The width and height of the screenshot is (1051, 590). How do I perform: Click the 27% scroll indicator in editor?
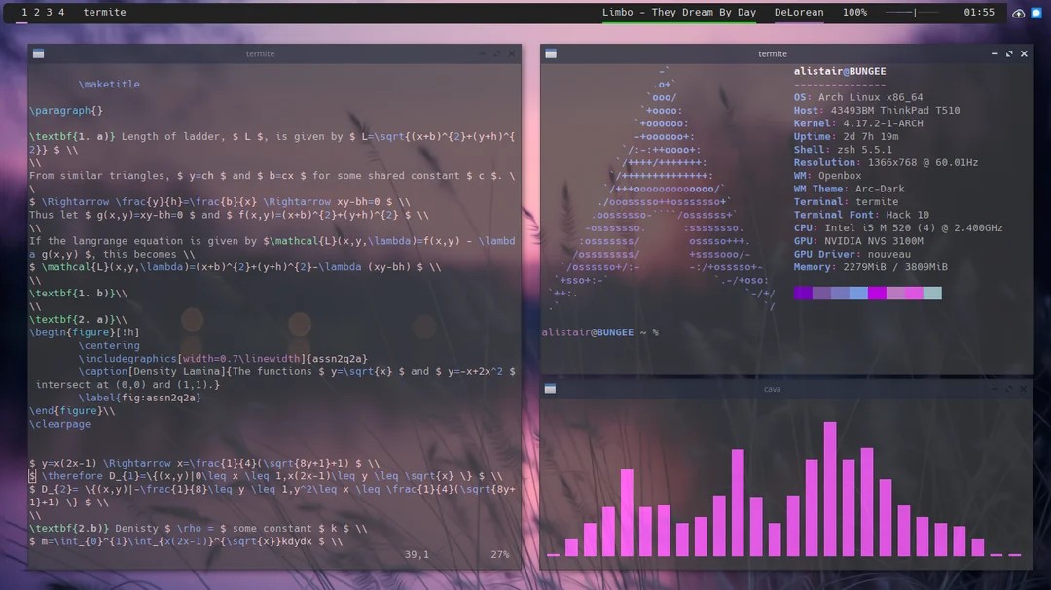pyautogui.click(x=500, y=554)
